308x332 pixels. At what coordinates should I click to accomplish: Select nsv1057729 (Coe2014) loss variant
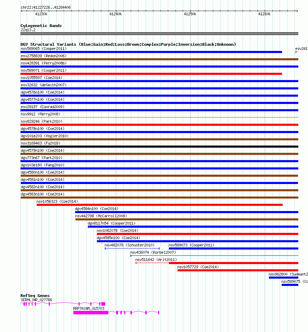click(238, 270)
